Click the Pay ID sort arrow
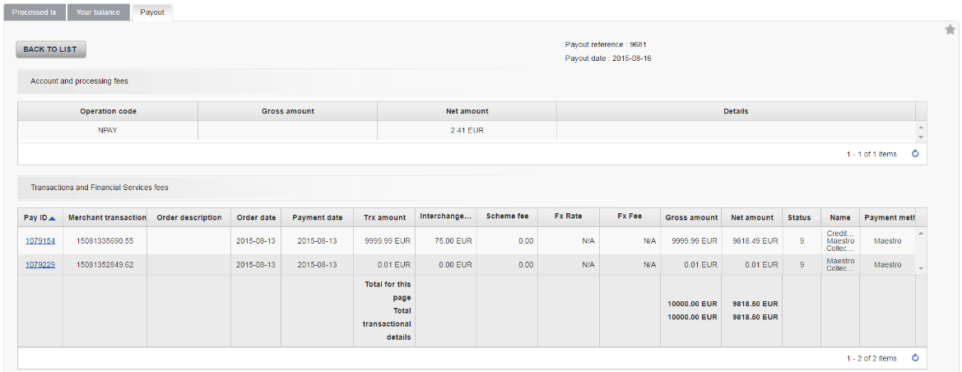Screen dimensions: 962x372 click(53, 218)
